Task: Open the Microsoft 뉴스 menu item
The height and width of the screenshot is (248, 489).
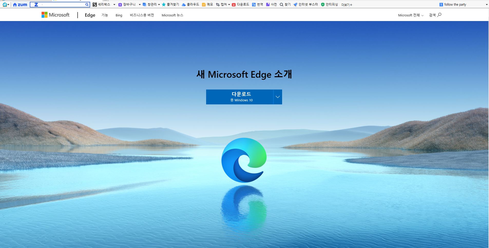Action: [x=172, y=15]
